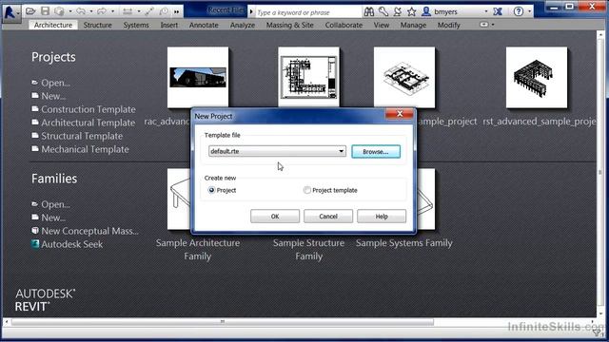Click Open link under Projects
609x342 pixels.
(x=55, y=83)
